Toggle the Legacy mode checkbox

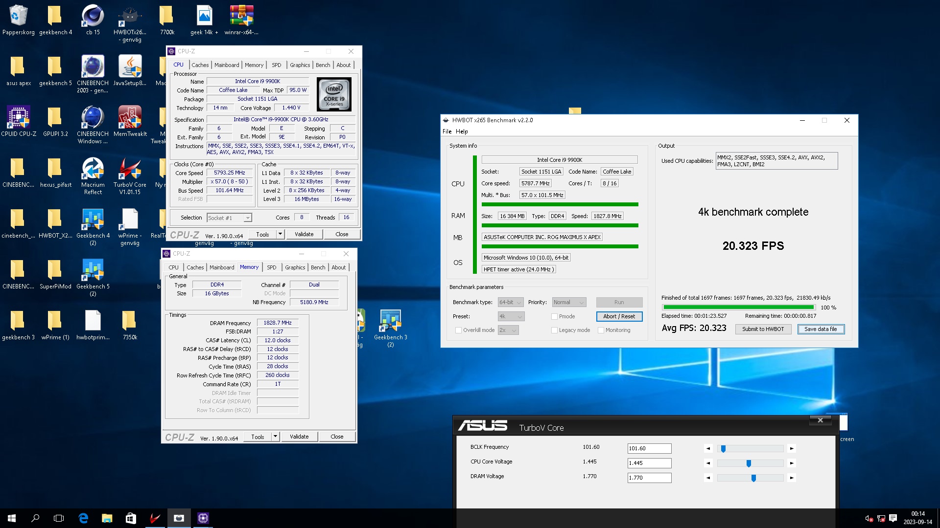(x=554, y=330)
